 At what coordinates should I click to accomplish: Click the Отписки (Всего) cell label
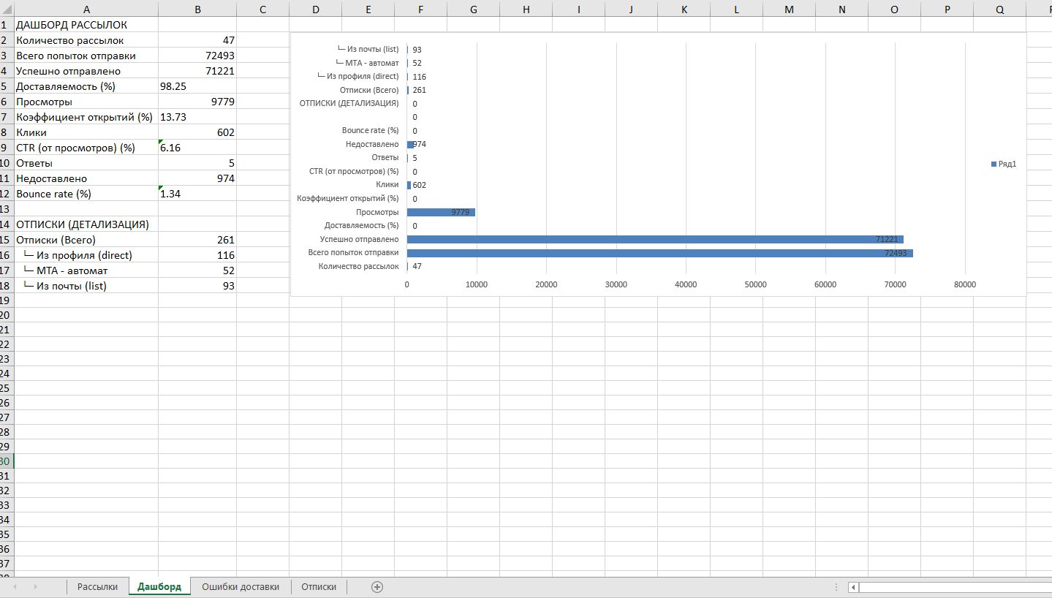click(x=86, y=240)
